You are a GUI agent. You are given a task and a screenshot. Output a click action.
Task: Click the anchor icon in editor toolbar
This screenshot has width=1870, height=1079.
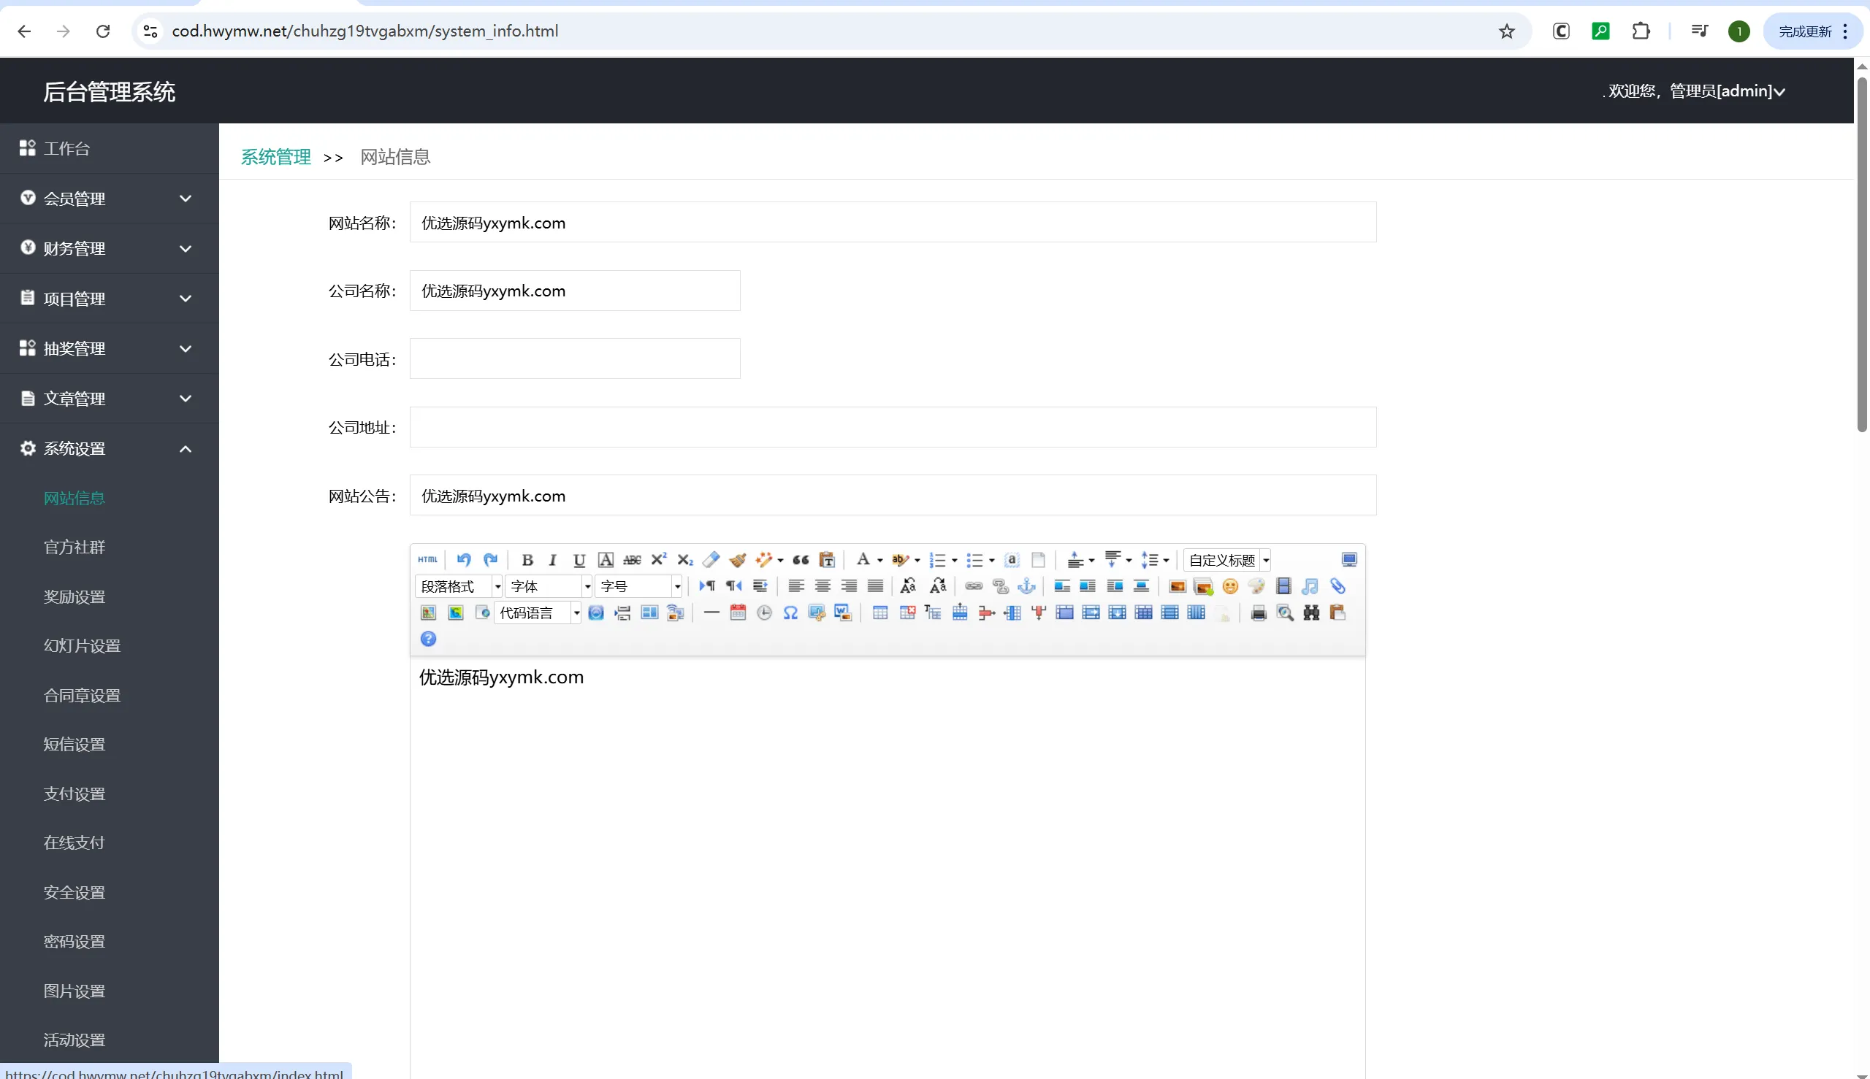point(1026,586)
